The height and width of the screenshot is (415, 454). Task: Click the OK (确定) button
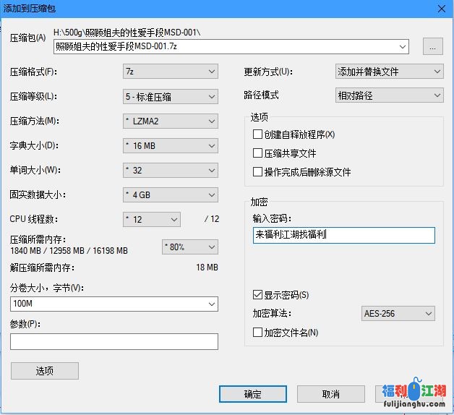252,394
